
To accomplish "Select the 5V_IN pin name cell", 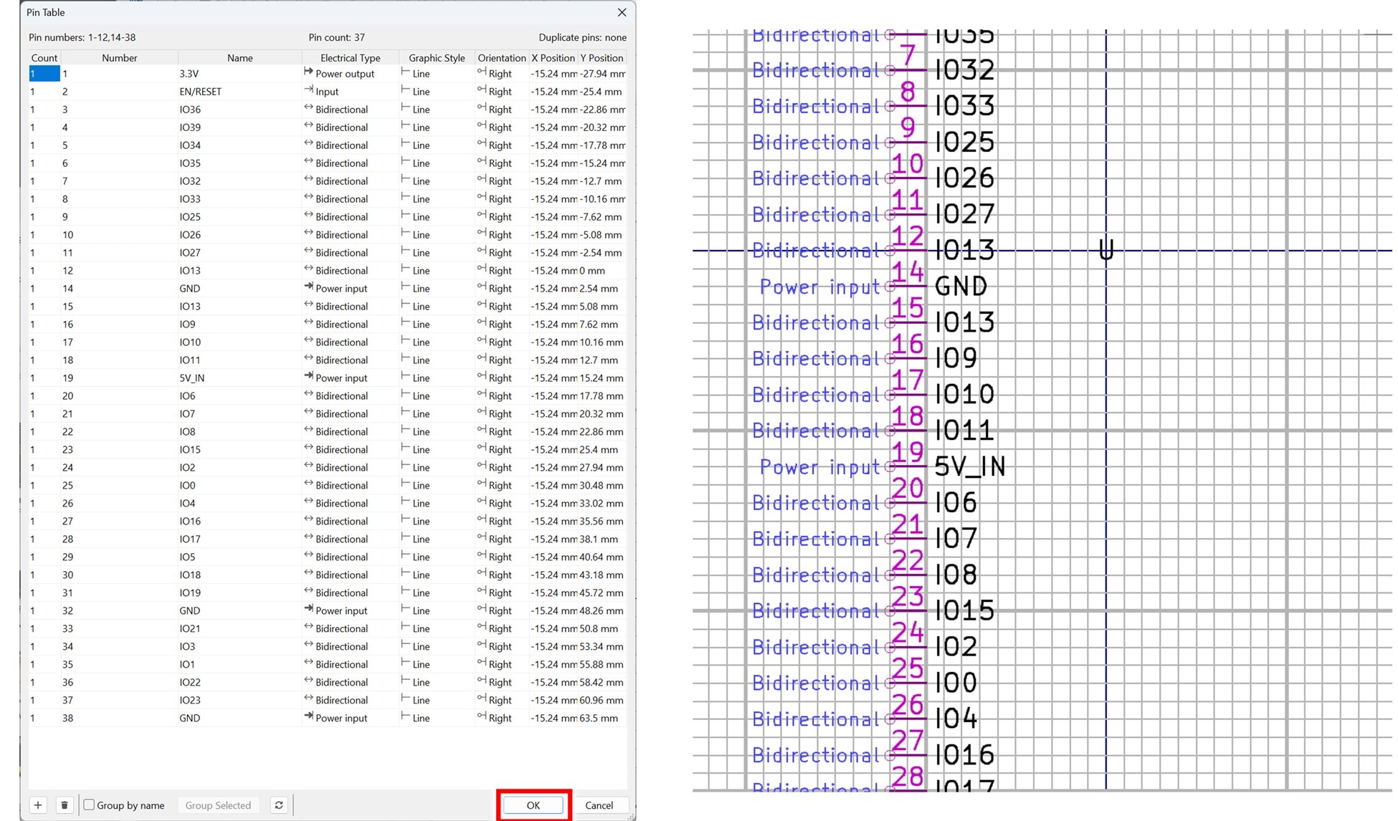I will (x=238, y=378).
